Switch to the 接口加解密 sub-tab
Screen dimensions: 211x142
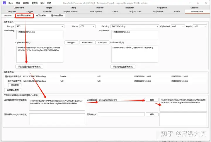tap(41, 16)
